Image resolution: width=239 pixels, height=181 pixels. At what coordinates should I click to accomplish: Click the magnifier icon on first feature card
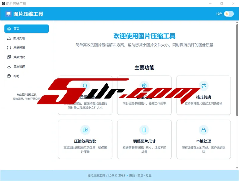coord(85,86)
